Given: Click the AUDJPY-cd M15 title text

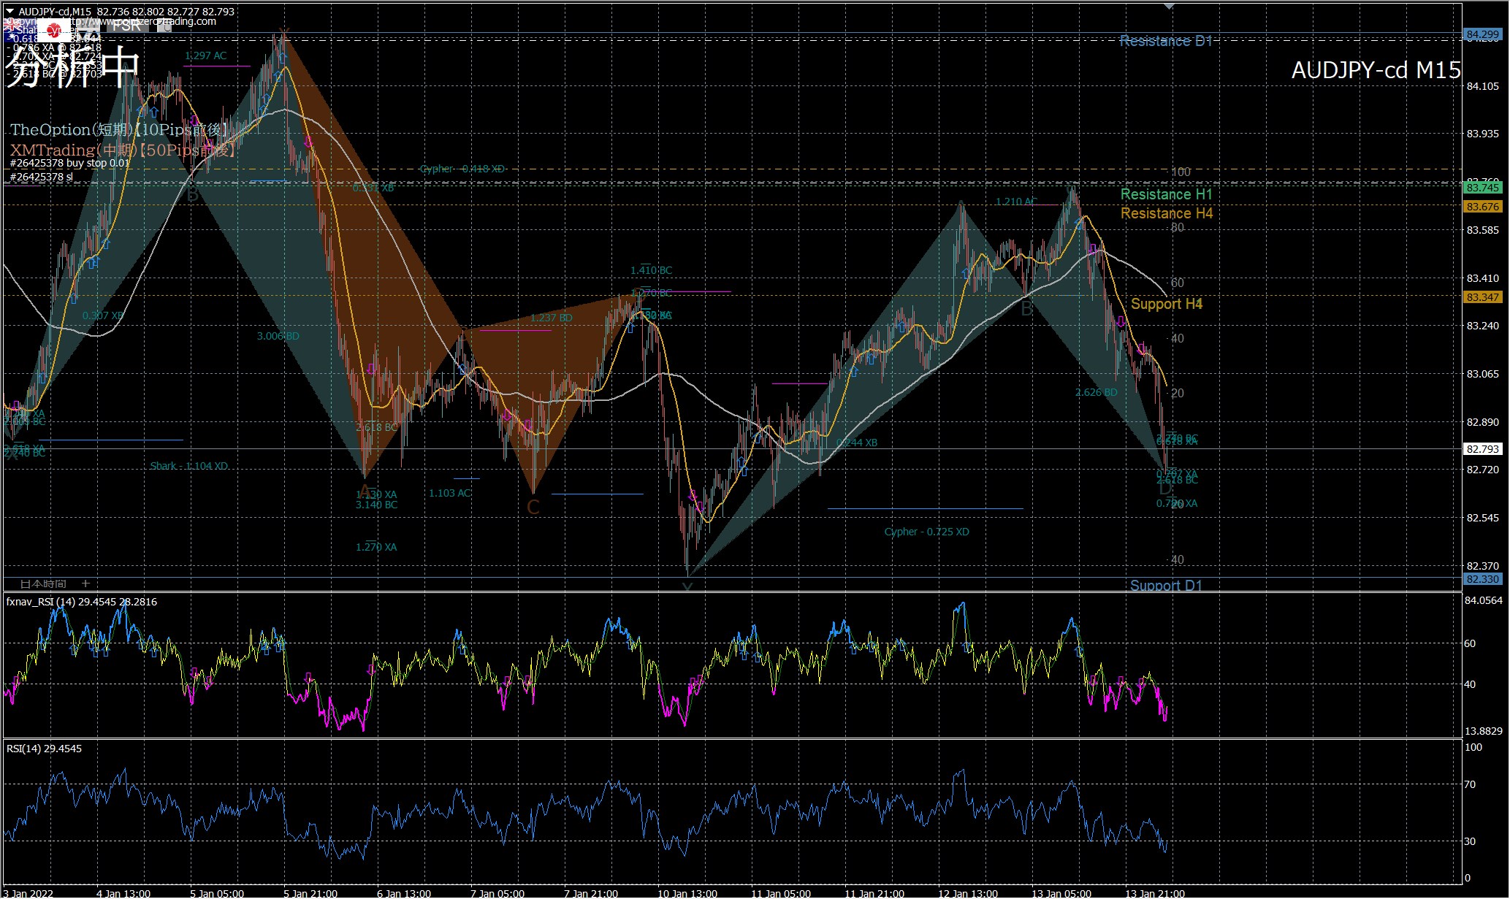Looking at the screenshot, I should [x=1376, y=70].
